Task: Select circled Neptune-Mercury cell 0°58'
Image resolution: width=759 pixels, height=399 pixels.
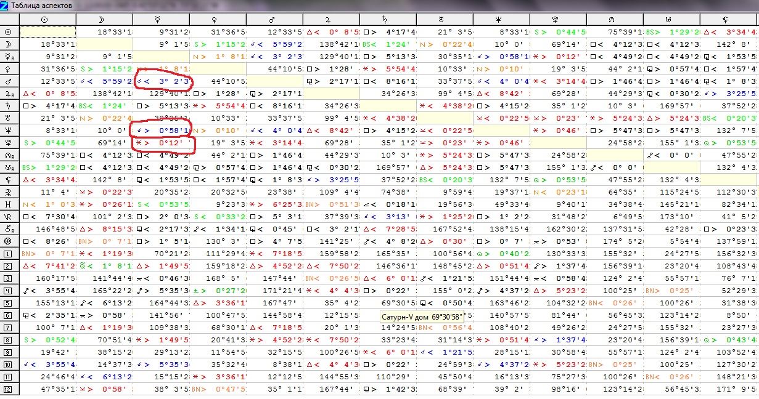Action: [x=162, y=130]
